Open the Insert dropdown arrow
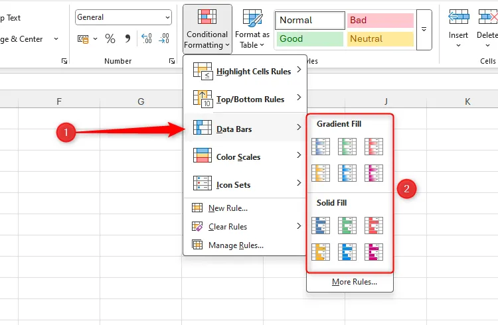This screenshot has width=498, height=325. pos(458,46)
